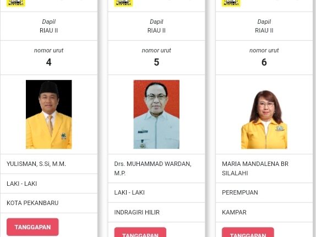Click the TANGGAPAN button under Indragiri Hilir
The width and height of the screenshot is (316, 237).
[x=140, y=233]
